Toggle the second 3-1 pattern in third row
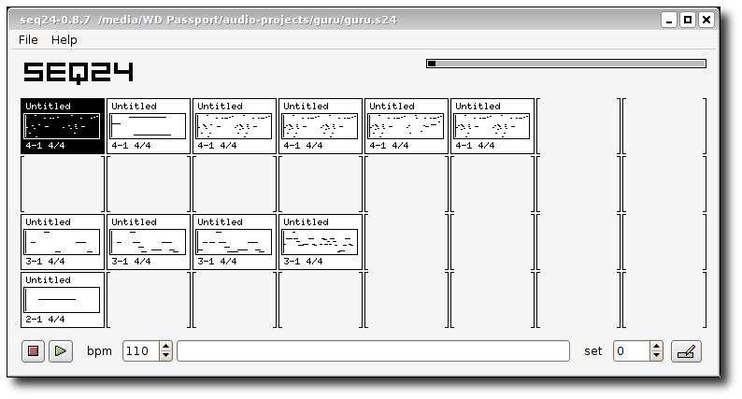742x399 pixels. point(149,242)
